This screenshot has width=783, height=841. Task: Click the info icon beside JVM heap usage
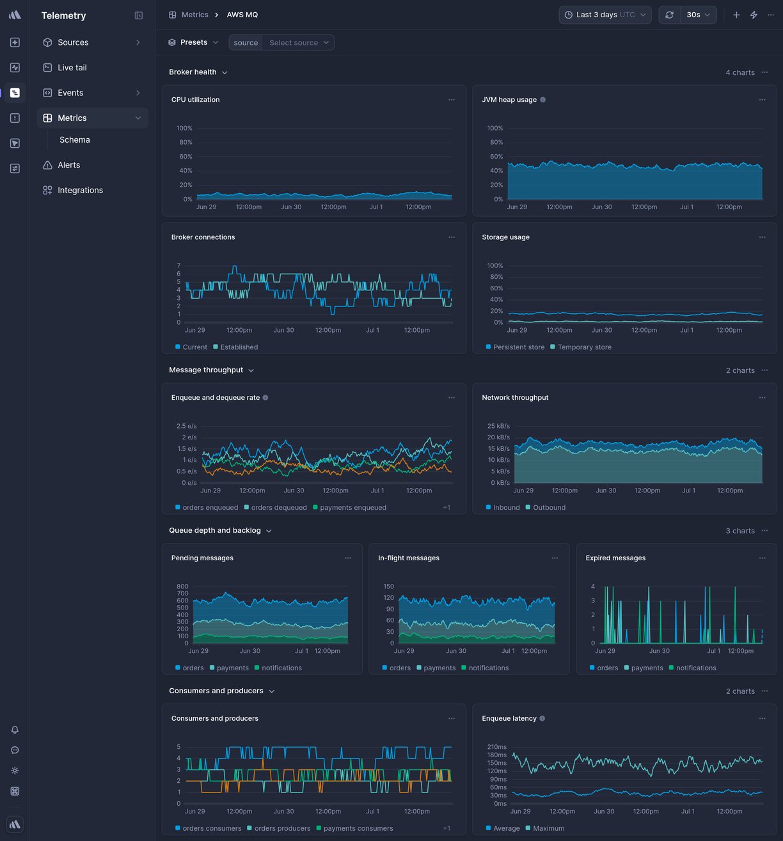[x=542, y=100]
